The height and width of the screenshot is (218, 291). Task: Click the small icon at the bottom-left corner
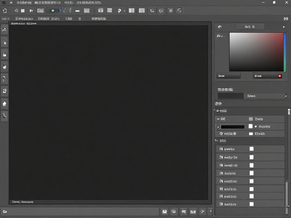5,212
